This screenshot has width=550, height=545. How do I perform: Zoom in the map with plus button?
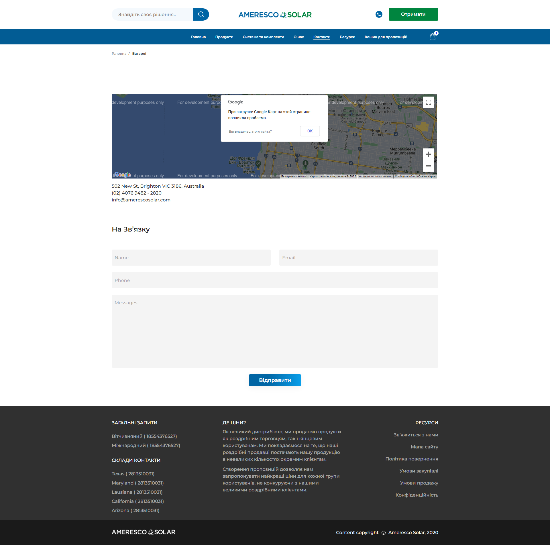(428, 154)
